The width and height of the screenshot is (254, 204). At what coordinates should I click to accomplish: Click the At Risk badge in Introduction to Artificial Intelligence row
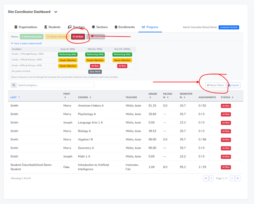click(x=226, y=167)
